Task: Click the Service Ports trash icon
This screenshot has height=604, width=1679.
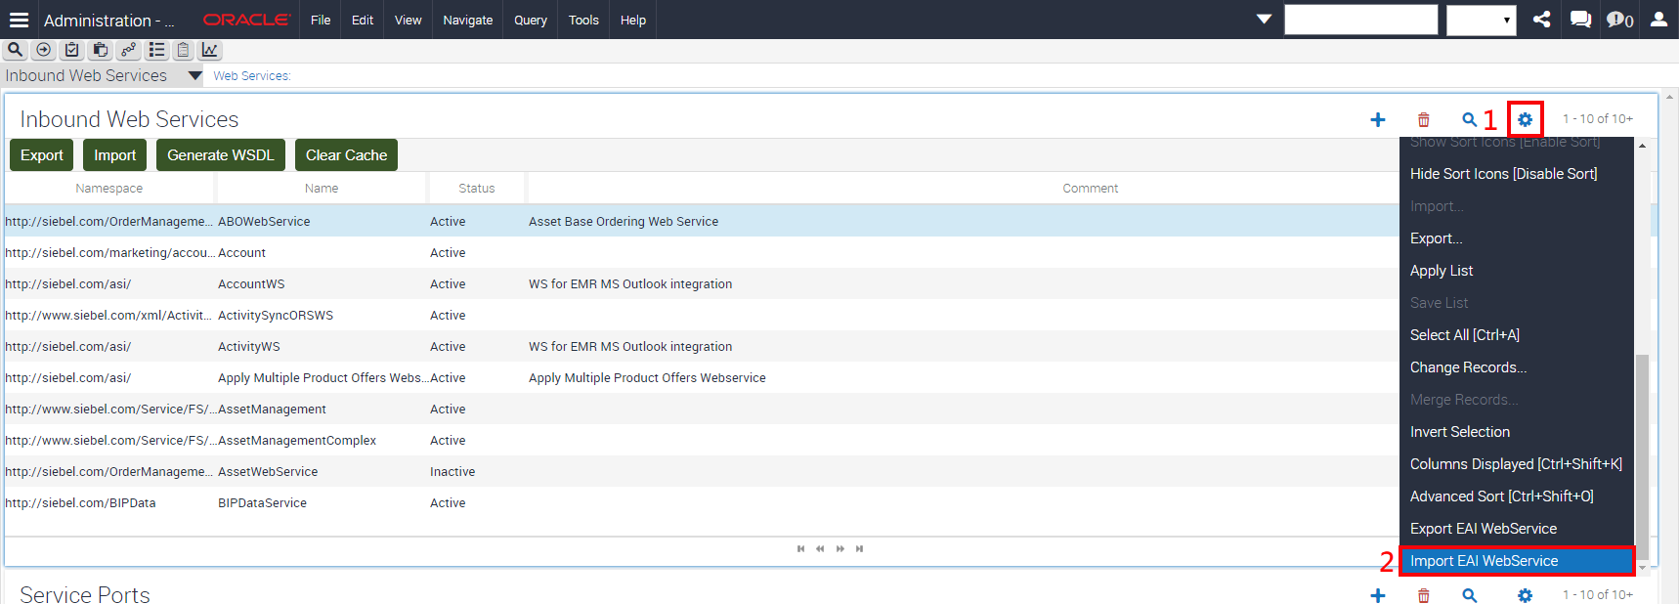Action: click(1424, 594)
